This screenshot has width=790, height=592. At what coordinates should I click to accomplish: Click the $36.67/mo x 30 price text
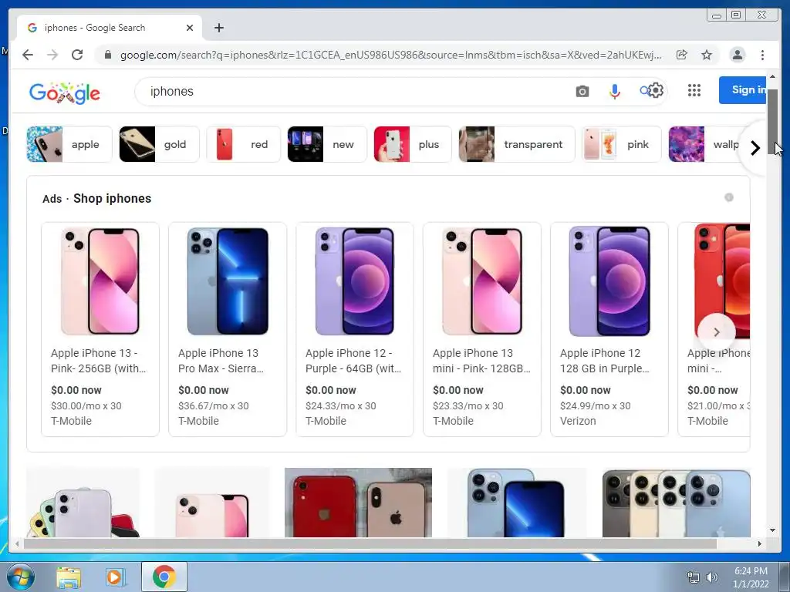point(214,405)
